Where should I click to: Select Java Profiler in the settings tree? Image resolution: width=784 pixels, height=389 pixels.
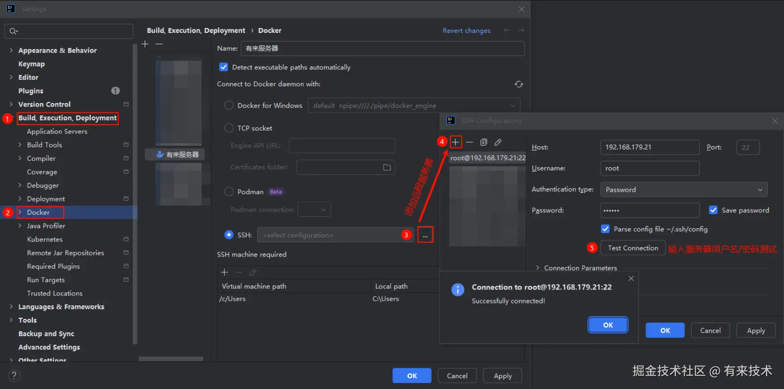[46, 226]
